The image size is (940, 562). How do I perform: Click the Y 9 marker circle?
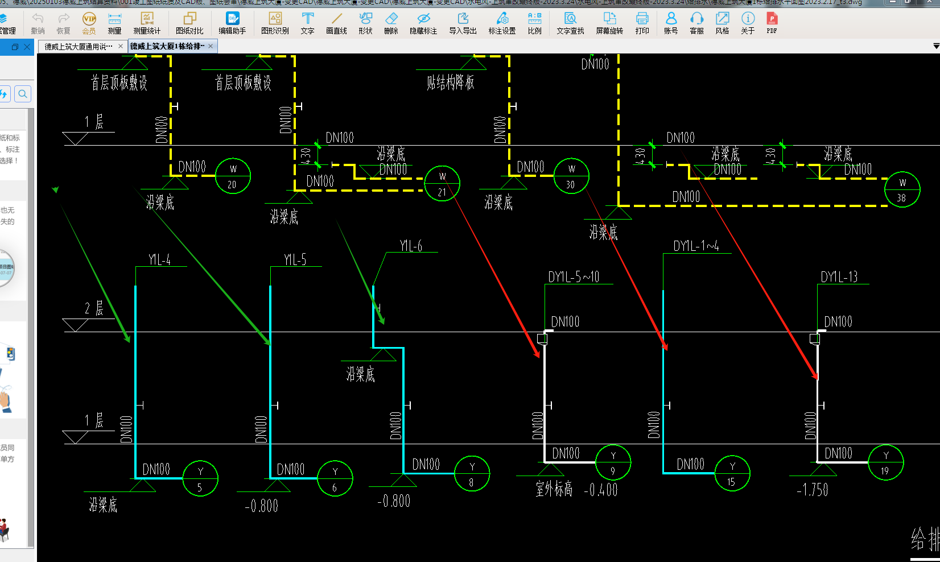coord(613,462)
